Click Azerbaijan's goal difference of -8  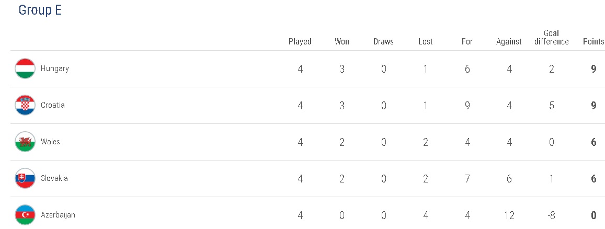(x=551, y=215)
